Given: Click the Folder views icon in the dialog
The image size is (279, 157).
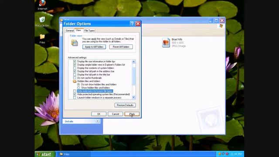Looking at the screenshot, I should [x=75, y=43].
